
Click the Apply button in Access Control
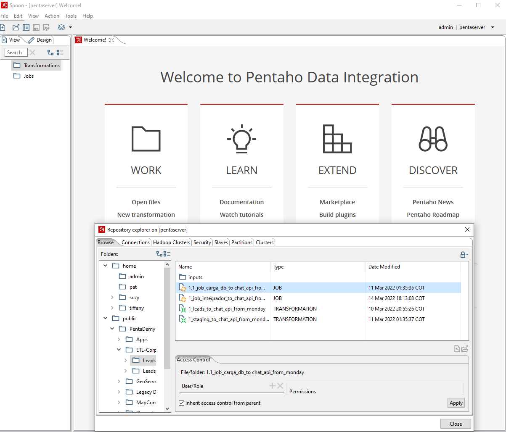coord(456,403)
